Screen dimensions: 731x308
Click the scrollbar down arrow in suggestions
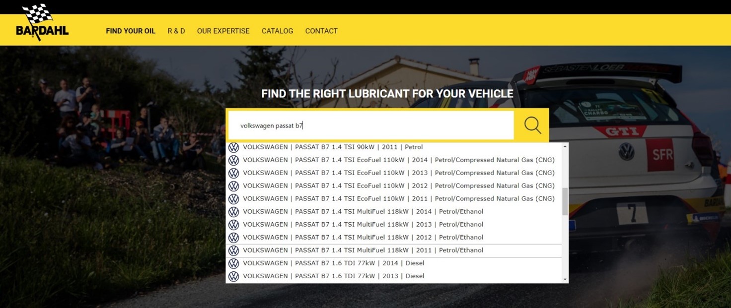tap(565, 279)
